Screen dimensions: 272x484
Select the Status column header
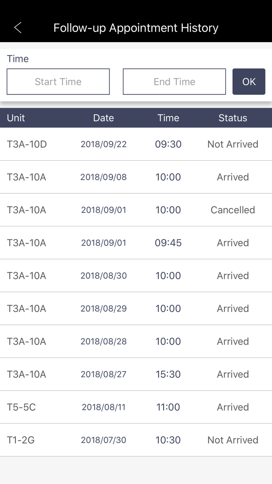tap(232, 118)
